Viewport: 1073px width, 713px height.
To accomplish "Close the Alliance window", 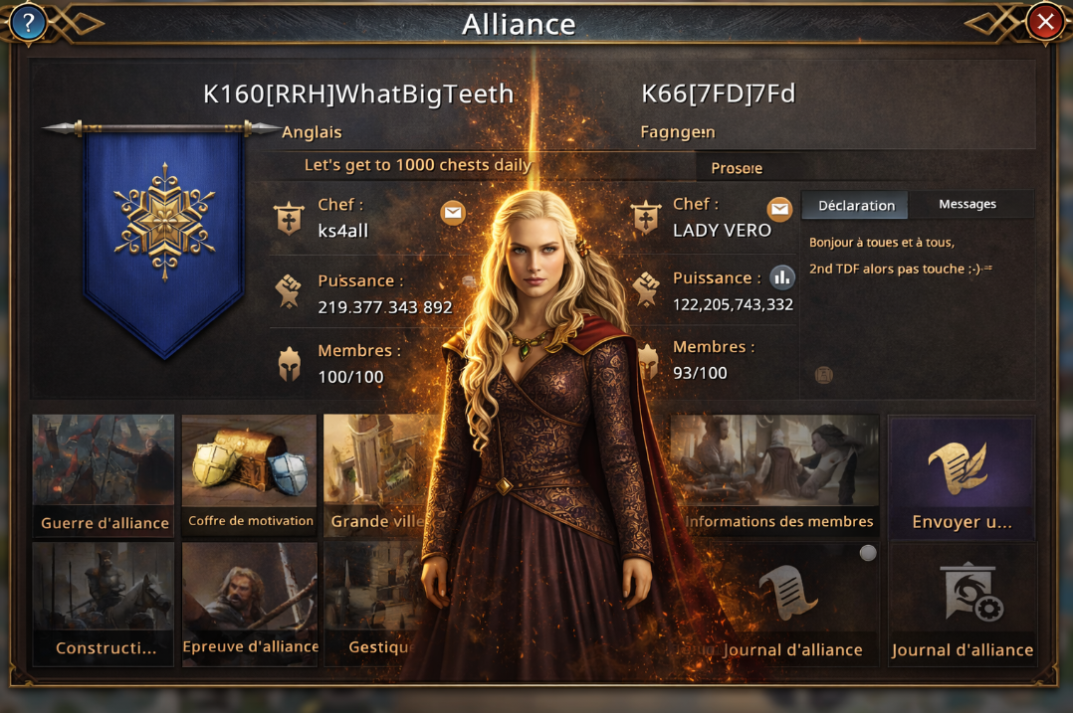I will coord(1045,23).
